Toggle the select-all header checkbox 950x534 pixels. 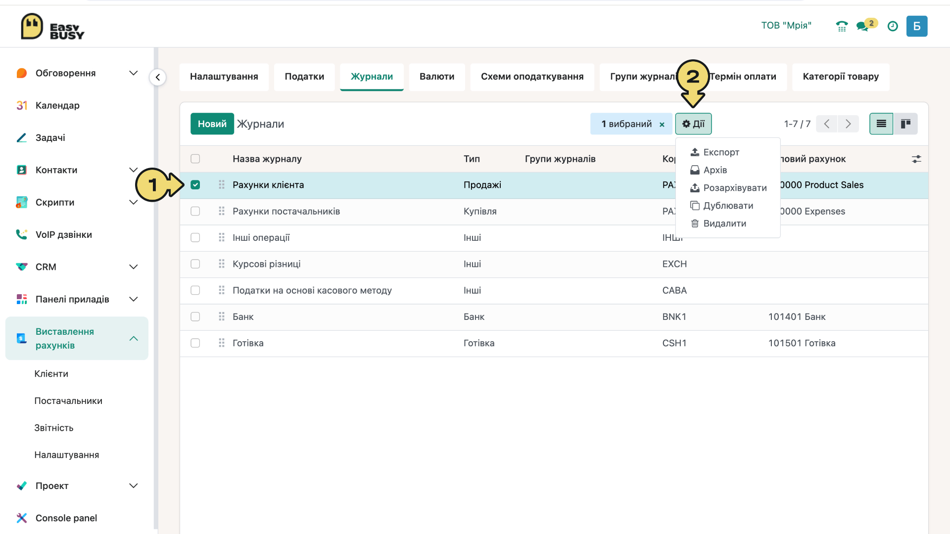195,159
